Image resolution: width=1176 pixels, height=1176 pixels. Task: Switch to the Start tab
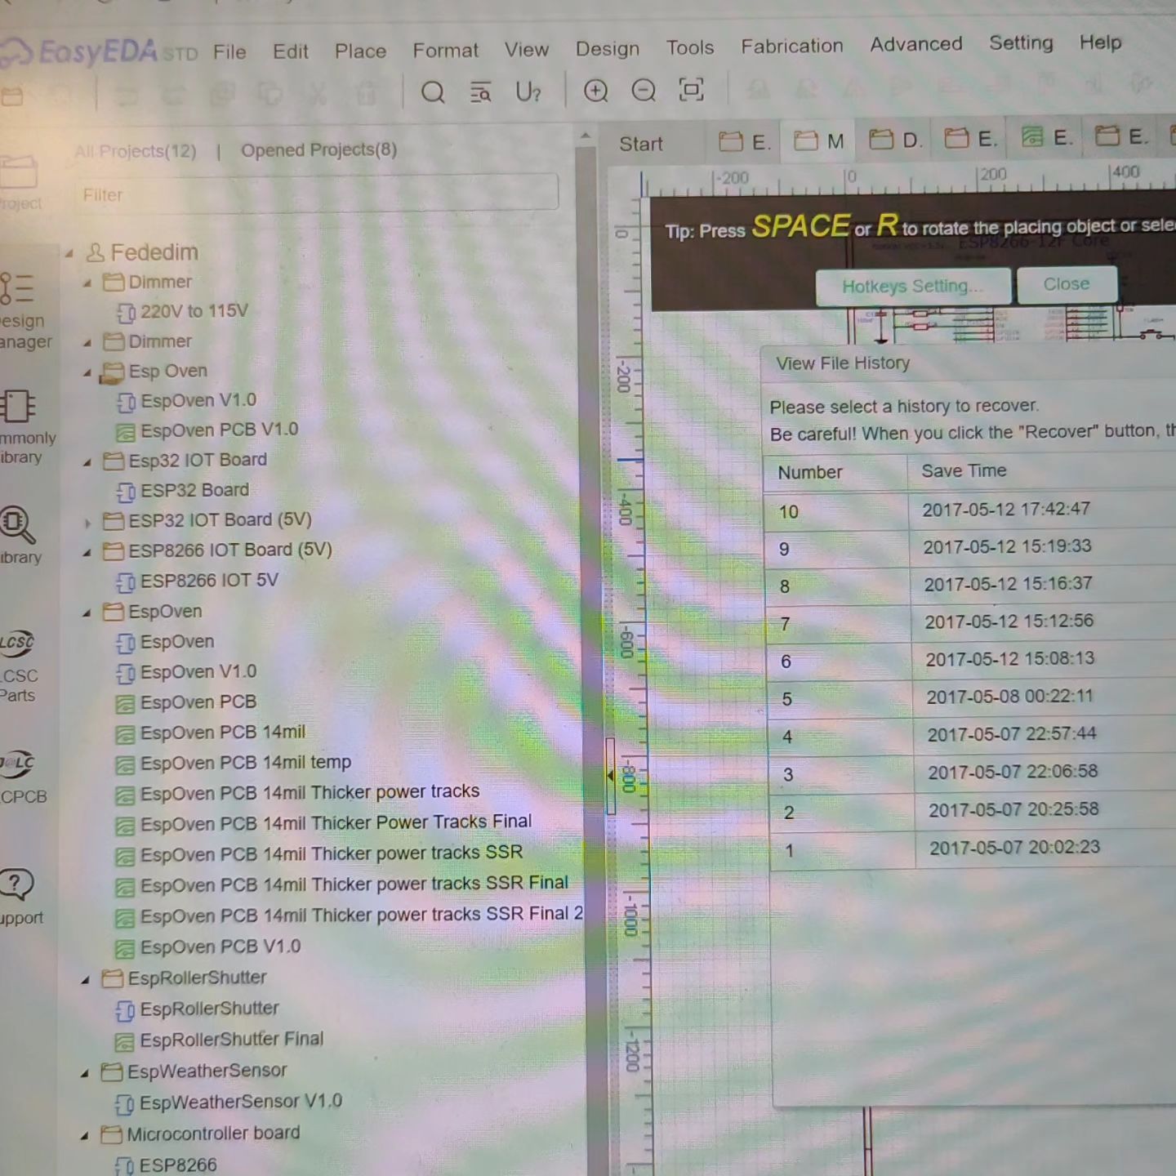[x=641, y=144]
